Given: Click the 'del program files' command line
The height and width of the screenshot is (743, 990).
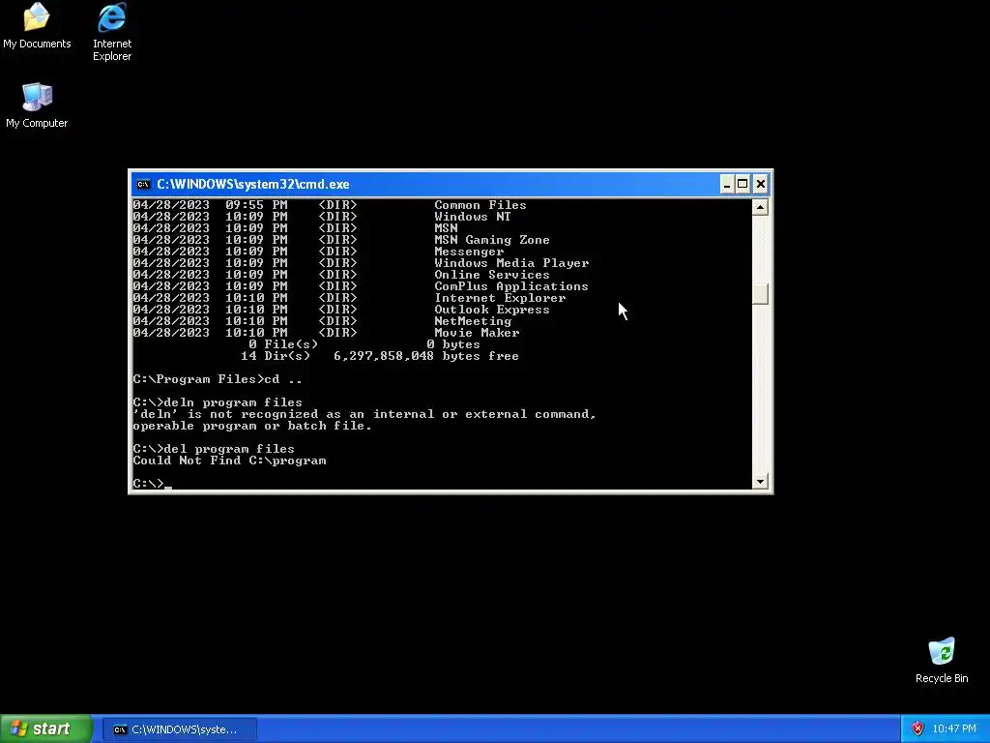Looking at the screenshot, I should click(214, 449).
